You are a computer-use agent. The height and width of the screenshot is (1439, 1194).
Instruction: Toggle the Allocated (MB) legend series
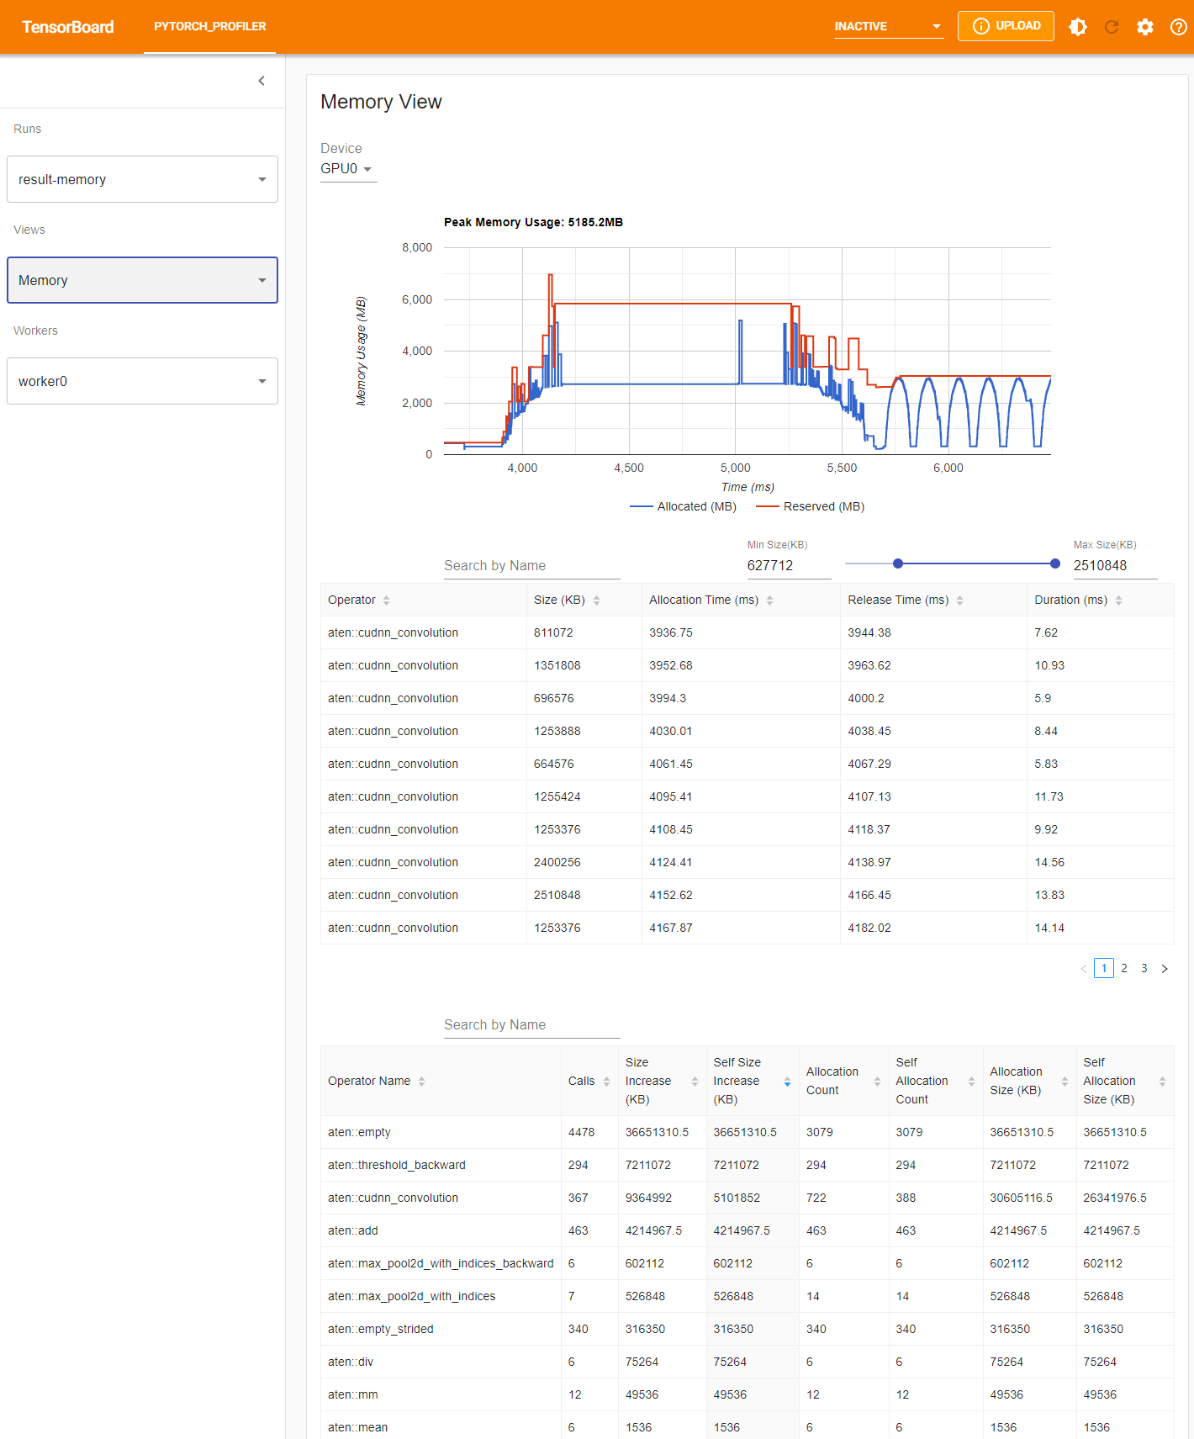tap(684, 506)
